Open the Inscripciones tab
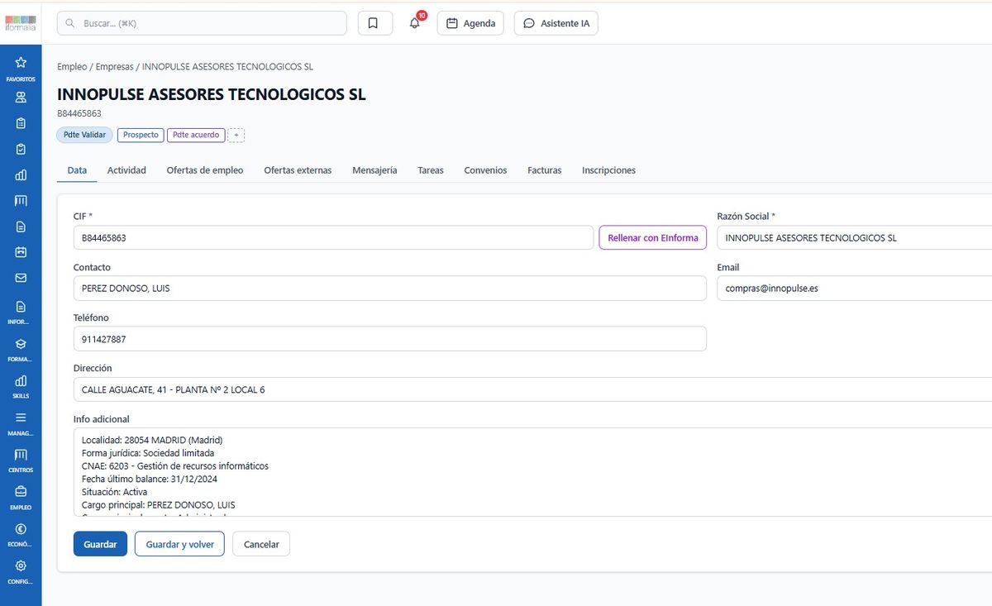The height and width of the screenshot is (606, 992). (608, 170)
